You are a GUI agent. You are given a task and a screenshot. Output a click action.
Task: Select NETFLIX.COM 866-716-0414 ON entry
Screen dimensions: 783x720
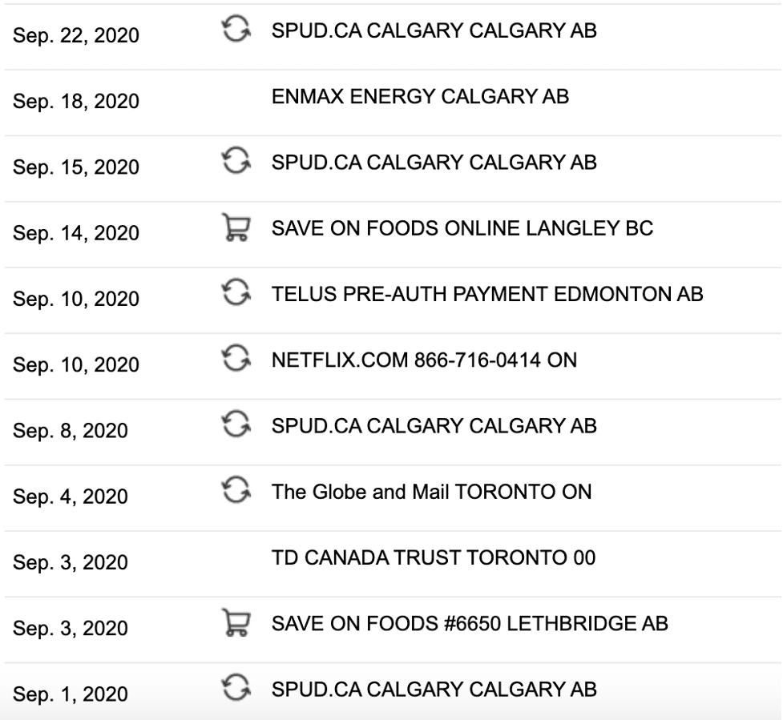coord(424,360)
